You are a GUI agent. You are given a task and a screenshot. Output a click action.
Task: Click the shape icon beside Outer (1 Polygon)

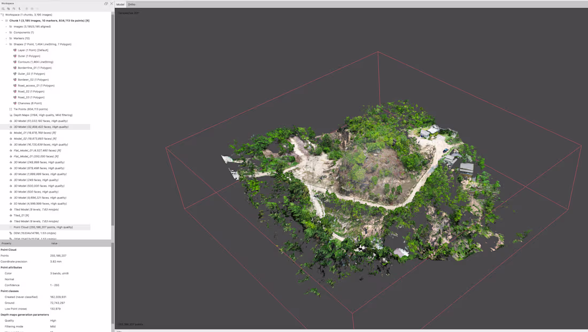[x=14, y=56]
